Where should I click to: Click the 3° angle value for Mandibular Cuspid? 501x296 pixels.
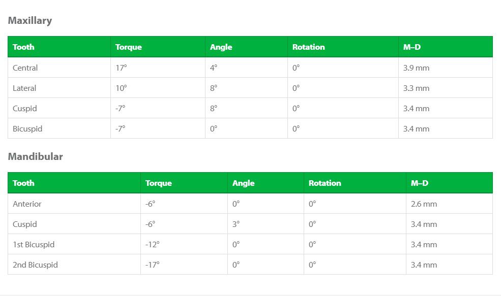pyautogui.click(x=236, y=224)
